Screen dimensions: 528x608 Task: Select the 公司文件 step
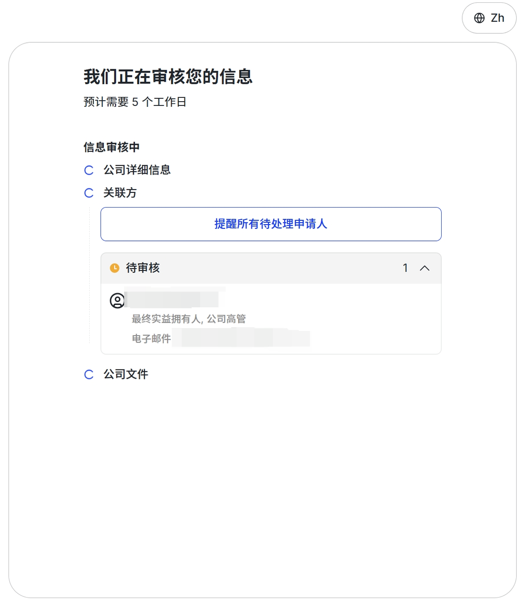126,374
